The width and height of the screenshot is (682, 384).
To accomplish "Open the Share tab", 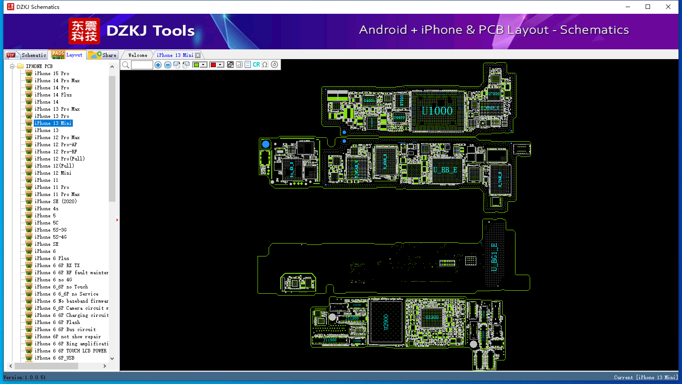I will coord(102,55).
